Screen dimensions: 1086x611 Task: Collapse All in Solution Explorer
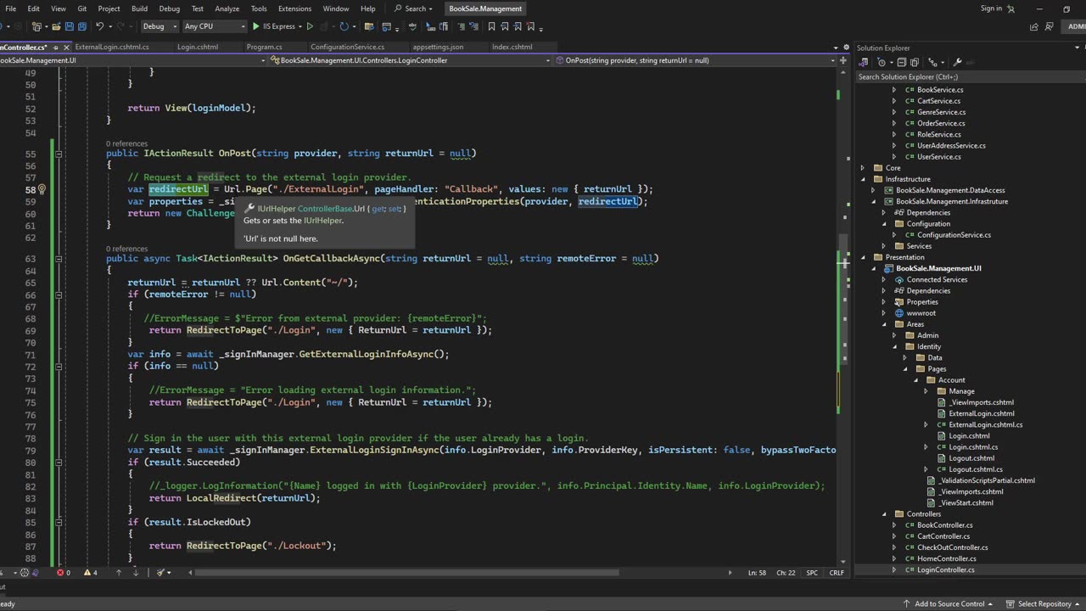pos(901,62)
